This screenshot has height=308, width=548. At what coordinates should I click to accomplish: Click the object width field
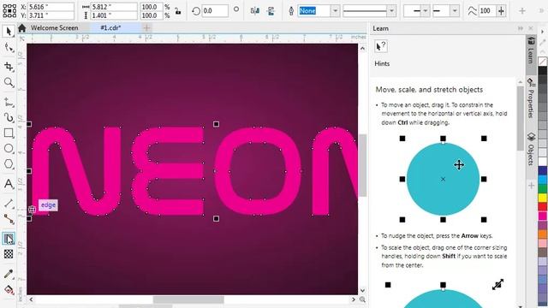click(x=114, y=7)
